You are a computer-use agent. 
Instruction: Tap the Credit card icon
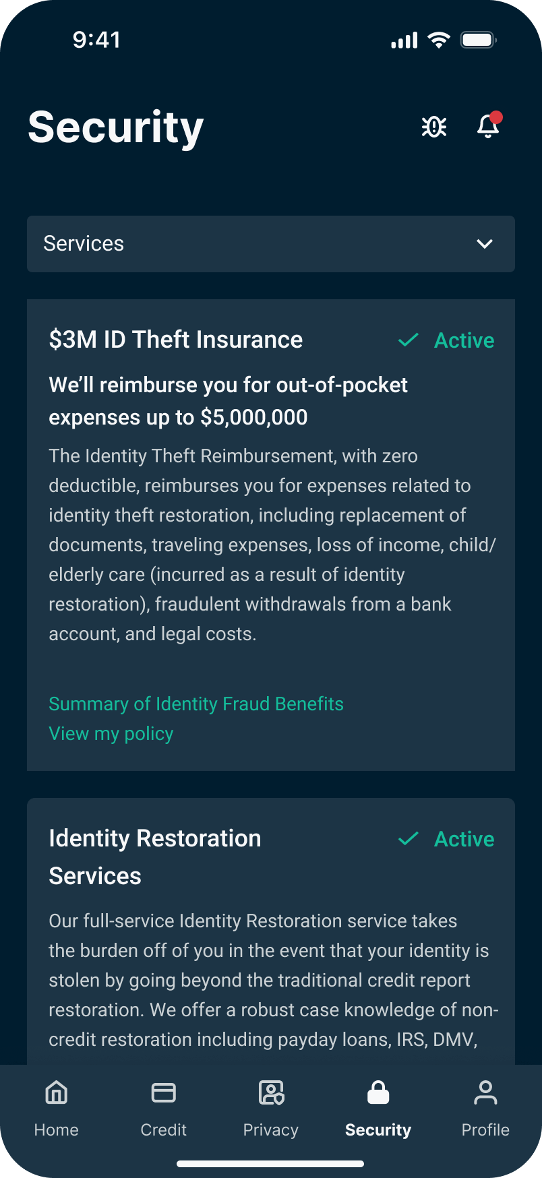point(164,1093)
